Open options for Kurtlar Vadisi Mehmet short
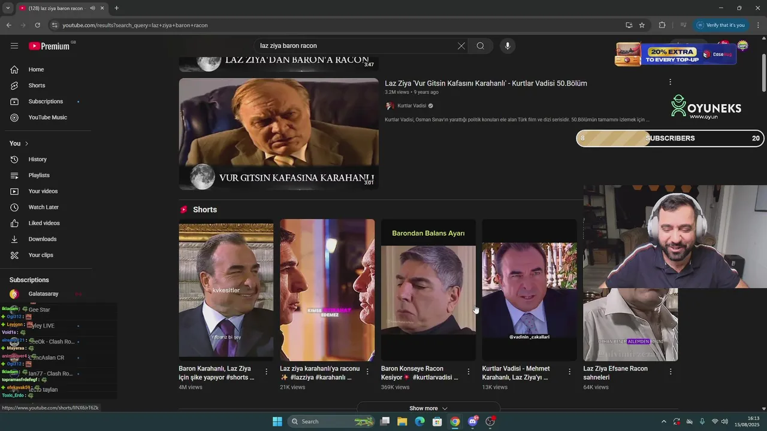Image resolution: width=767 pixels, height=431 pixels. coord(570,372)
